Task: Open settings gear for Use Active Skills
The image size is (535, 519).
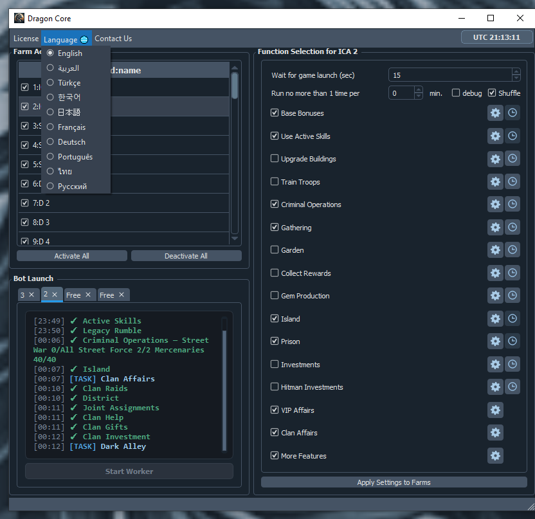Action: 495,136
